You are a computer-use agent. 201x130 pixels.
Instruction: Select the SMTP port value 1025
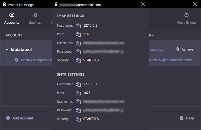pyautogui.click(x=87, y=93)
